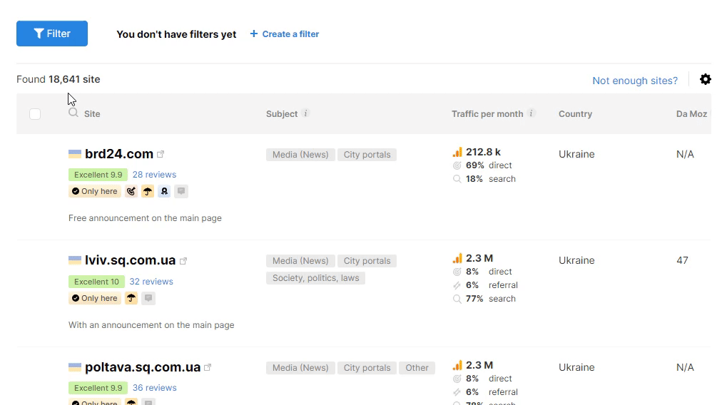The height and width of the screenshot is (405, 722).
Task: Click the search icon beside Site header
Action: click(73, 113)
